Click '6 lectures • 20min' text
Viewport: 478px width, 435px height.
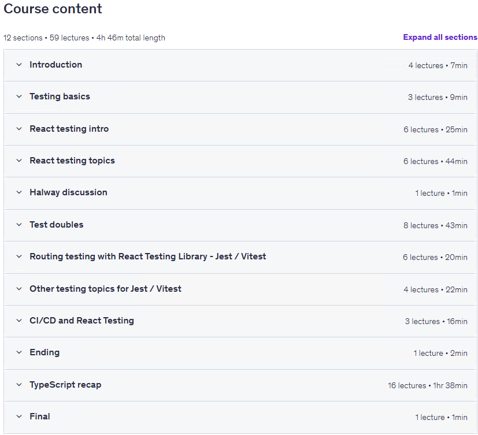click(435, 257)
